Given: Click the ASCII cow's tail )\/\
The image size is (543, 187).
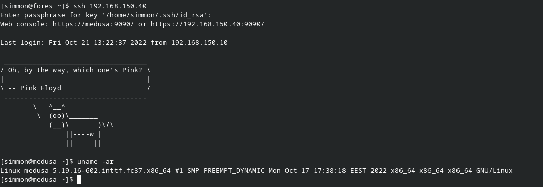Looking at the screenshot, I should click(106, 125).
